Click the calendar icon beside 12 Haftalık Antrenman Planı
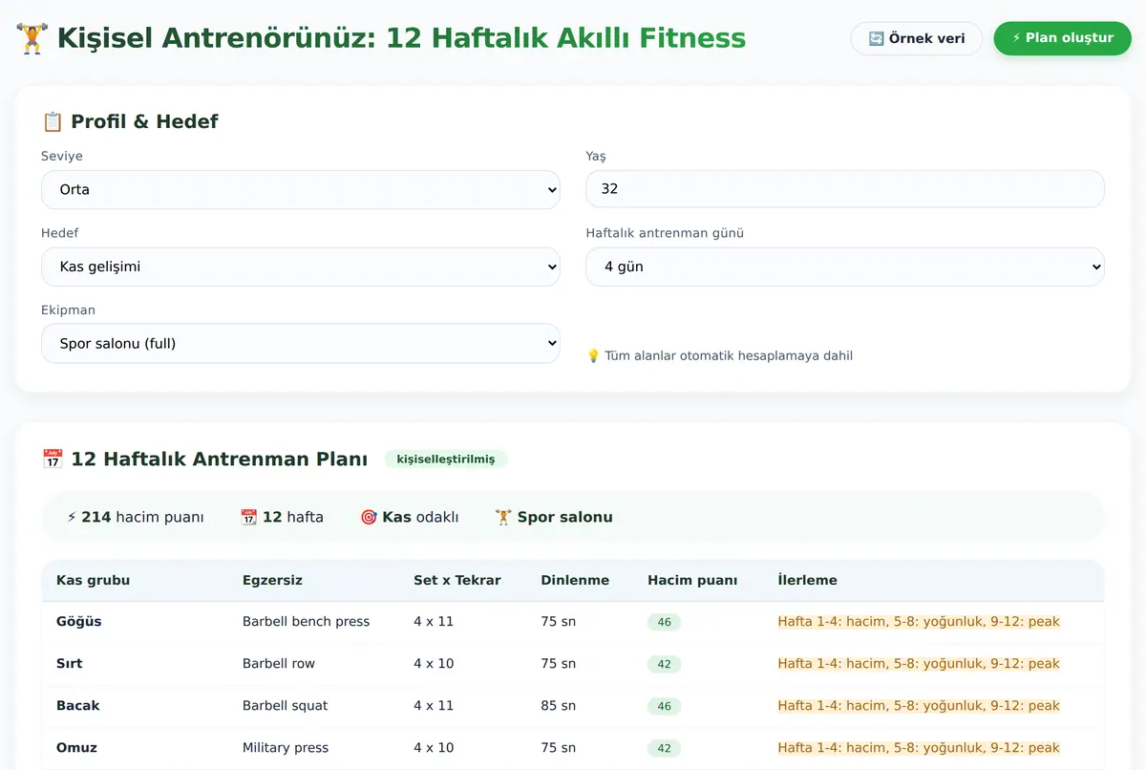Screen dimensions: 1146x770 click(53, 459)
